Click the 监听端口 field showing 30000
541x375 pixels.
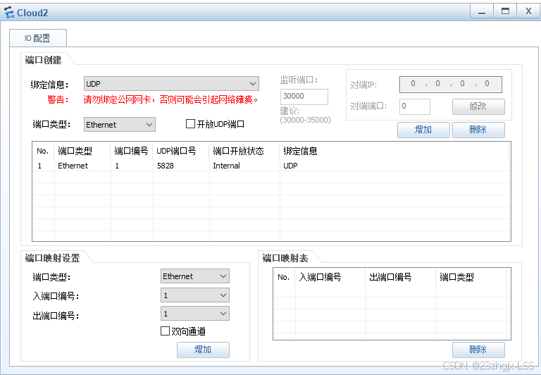[304, 97]
